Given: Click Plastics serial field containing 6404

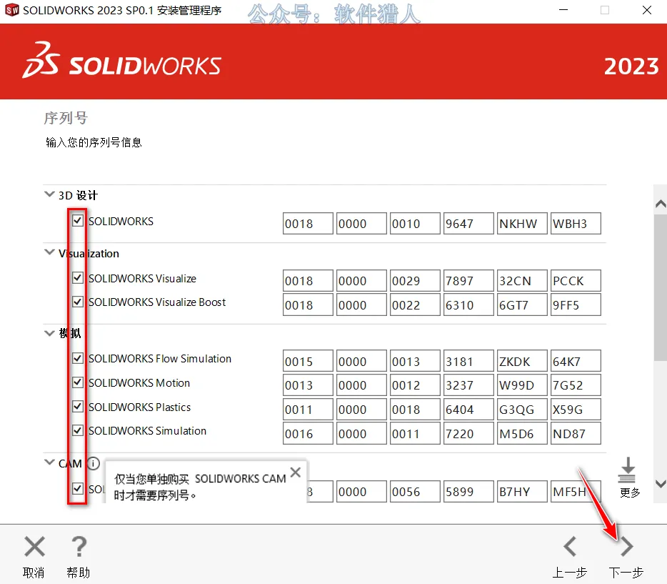Looking at the screenshot, I should (468, 409).
